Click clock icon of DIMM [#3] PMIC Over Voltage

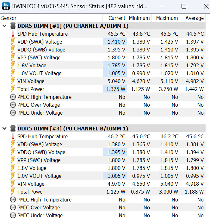[x=13, y=207]
